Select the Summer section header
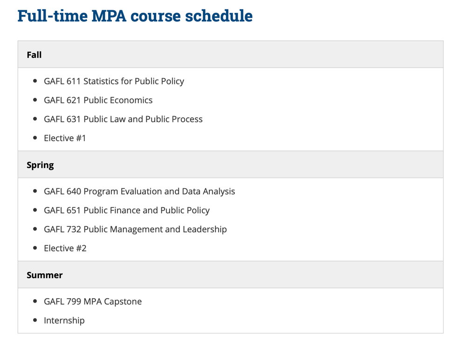This screenshot has height=348, width=454. (230, 275)
